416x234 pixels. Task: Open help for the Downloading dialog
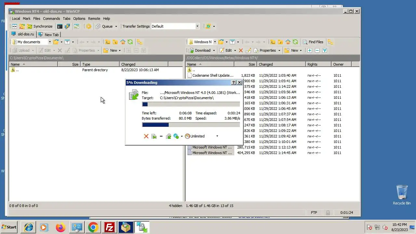(234, 83)
